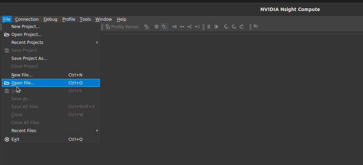Click the Step In icon
This screenshot has height=165, width=363.
tap(226, 27)
